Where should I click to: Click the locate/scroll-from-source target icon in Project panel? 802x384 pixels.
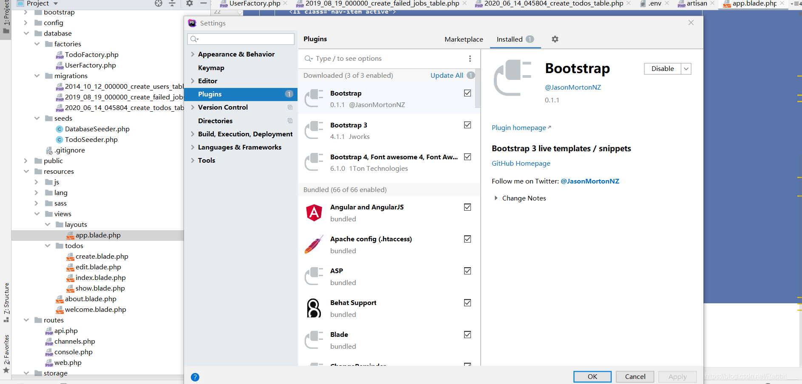click(159, 3)
